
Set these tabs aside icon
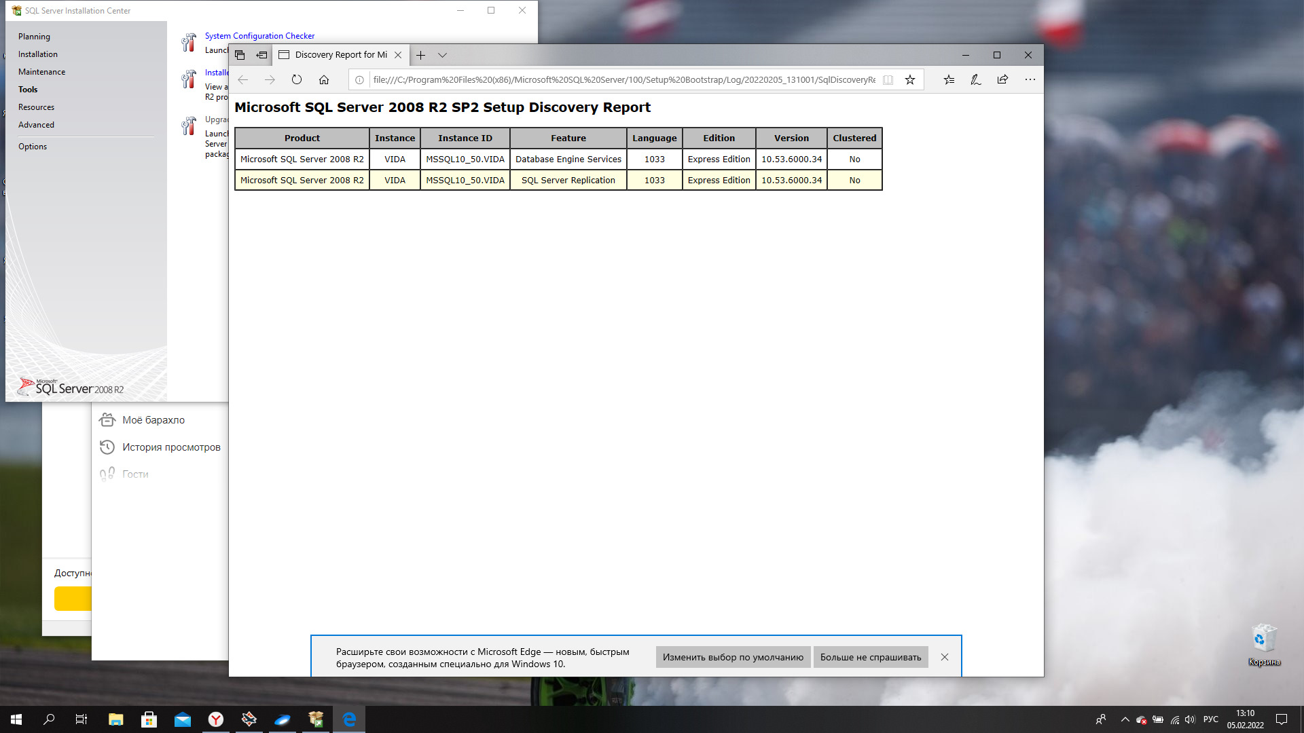pos(261,55)
